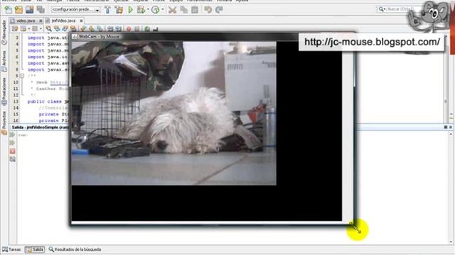Open Resultados de la búsqueda tab

tap(75, 249)
